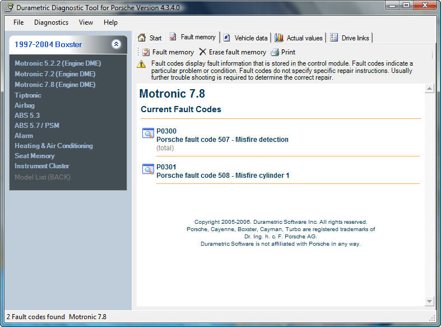Go back via Model List (BACK)

[43, 177]
